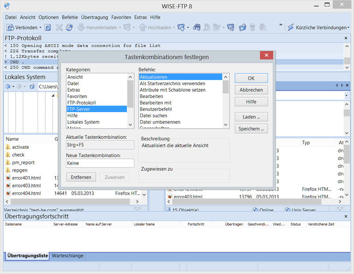Click the refresh arrows toolbar icon
This screenshot has height=274, width=354.
point(69,27)
